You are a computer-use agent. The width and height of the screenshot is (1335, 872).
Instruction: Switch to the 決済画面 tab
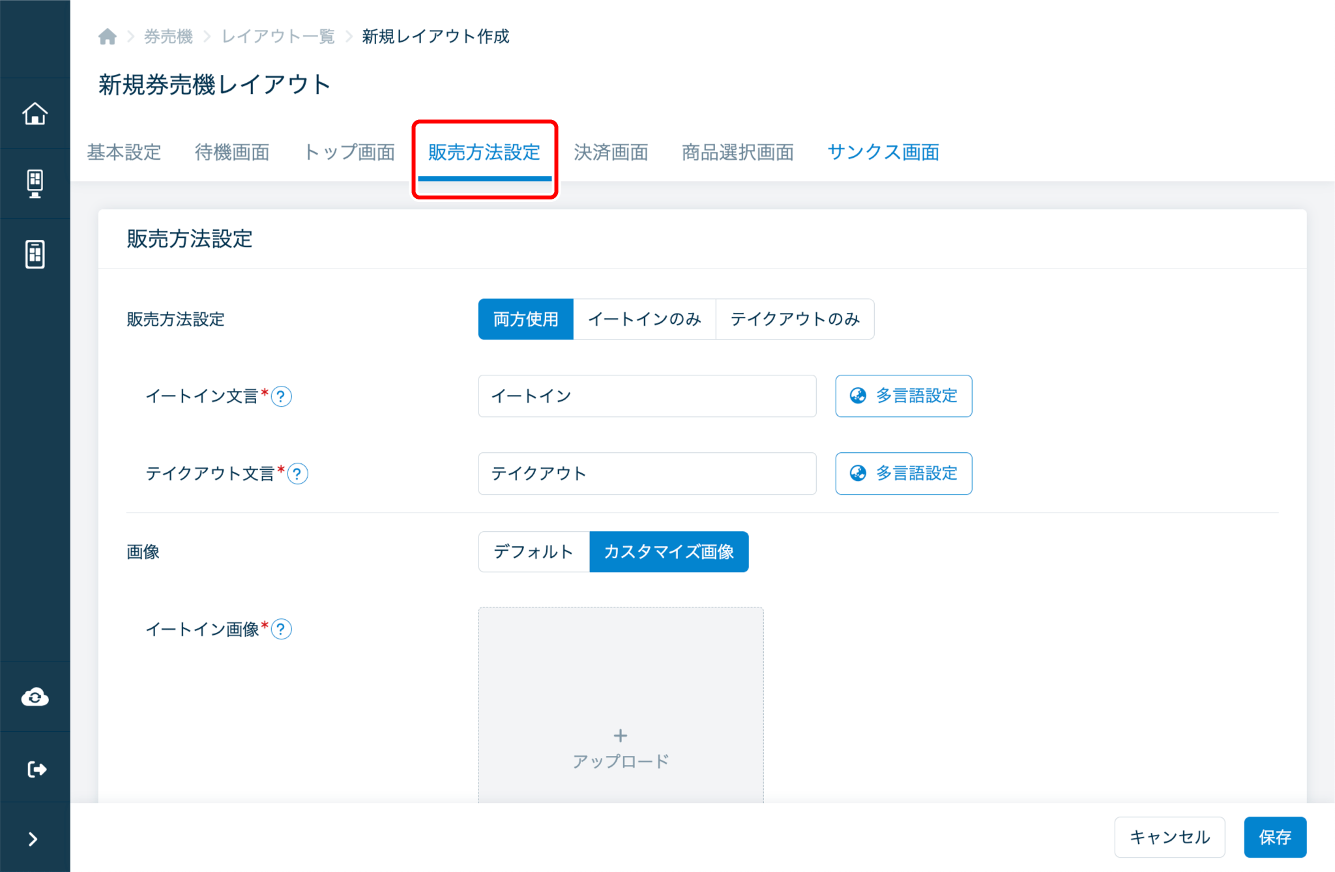[x=611, y=153]
